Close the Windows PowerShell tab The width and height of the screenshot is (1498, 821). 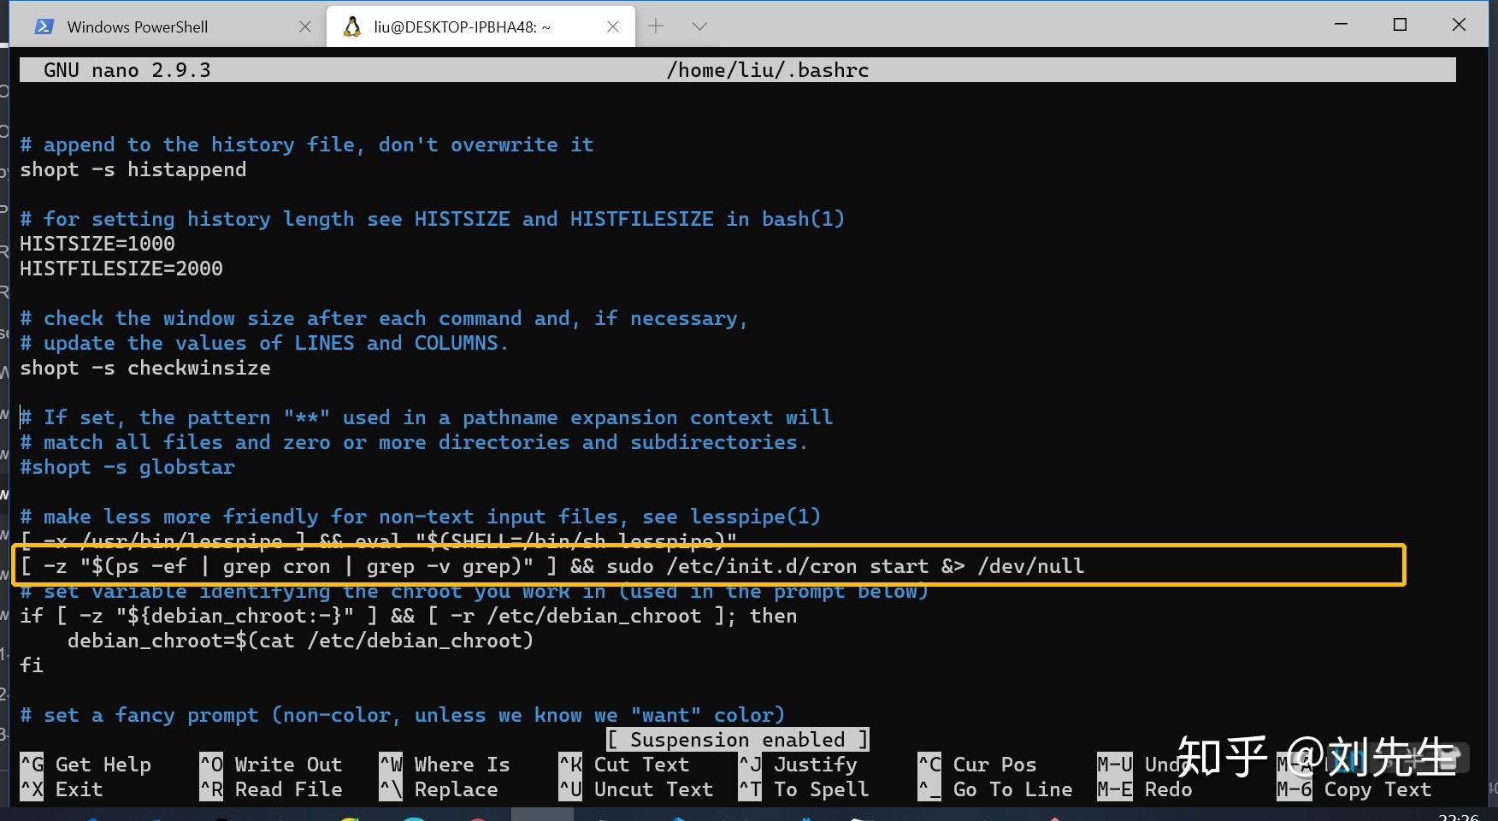[x=305, y=26]
